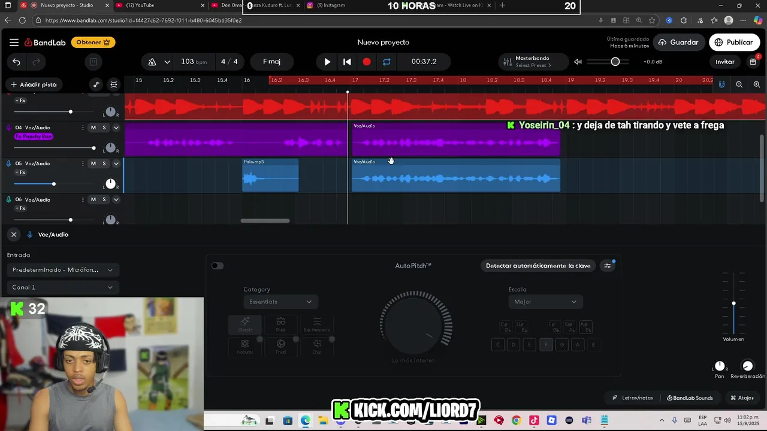Click the BandLab logo
Image resolution: width=767 pixels, height=431 pixels.
click(45, 43)
